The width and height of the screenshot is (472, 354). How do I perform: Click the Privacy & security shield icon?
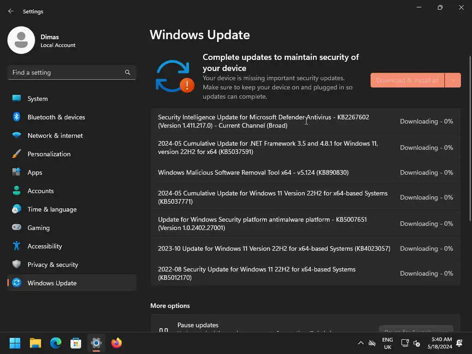(17, 264)
